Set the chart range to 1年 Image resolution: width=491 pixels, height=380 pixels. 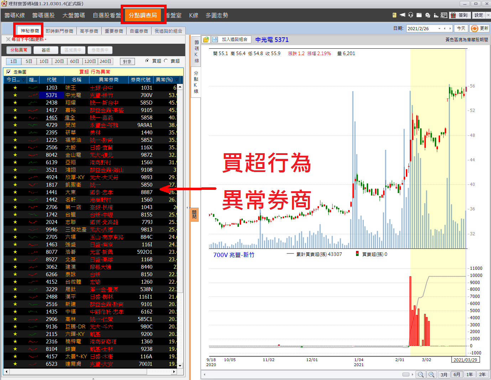(x=470, y=375)
